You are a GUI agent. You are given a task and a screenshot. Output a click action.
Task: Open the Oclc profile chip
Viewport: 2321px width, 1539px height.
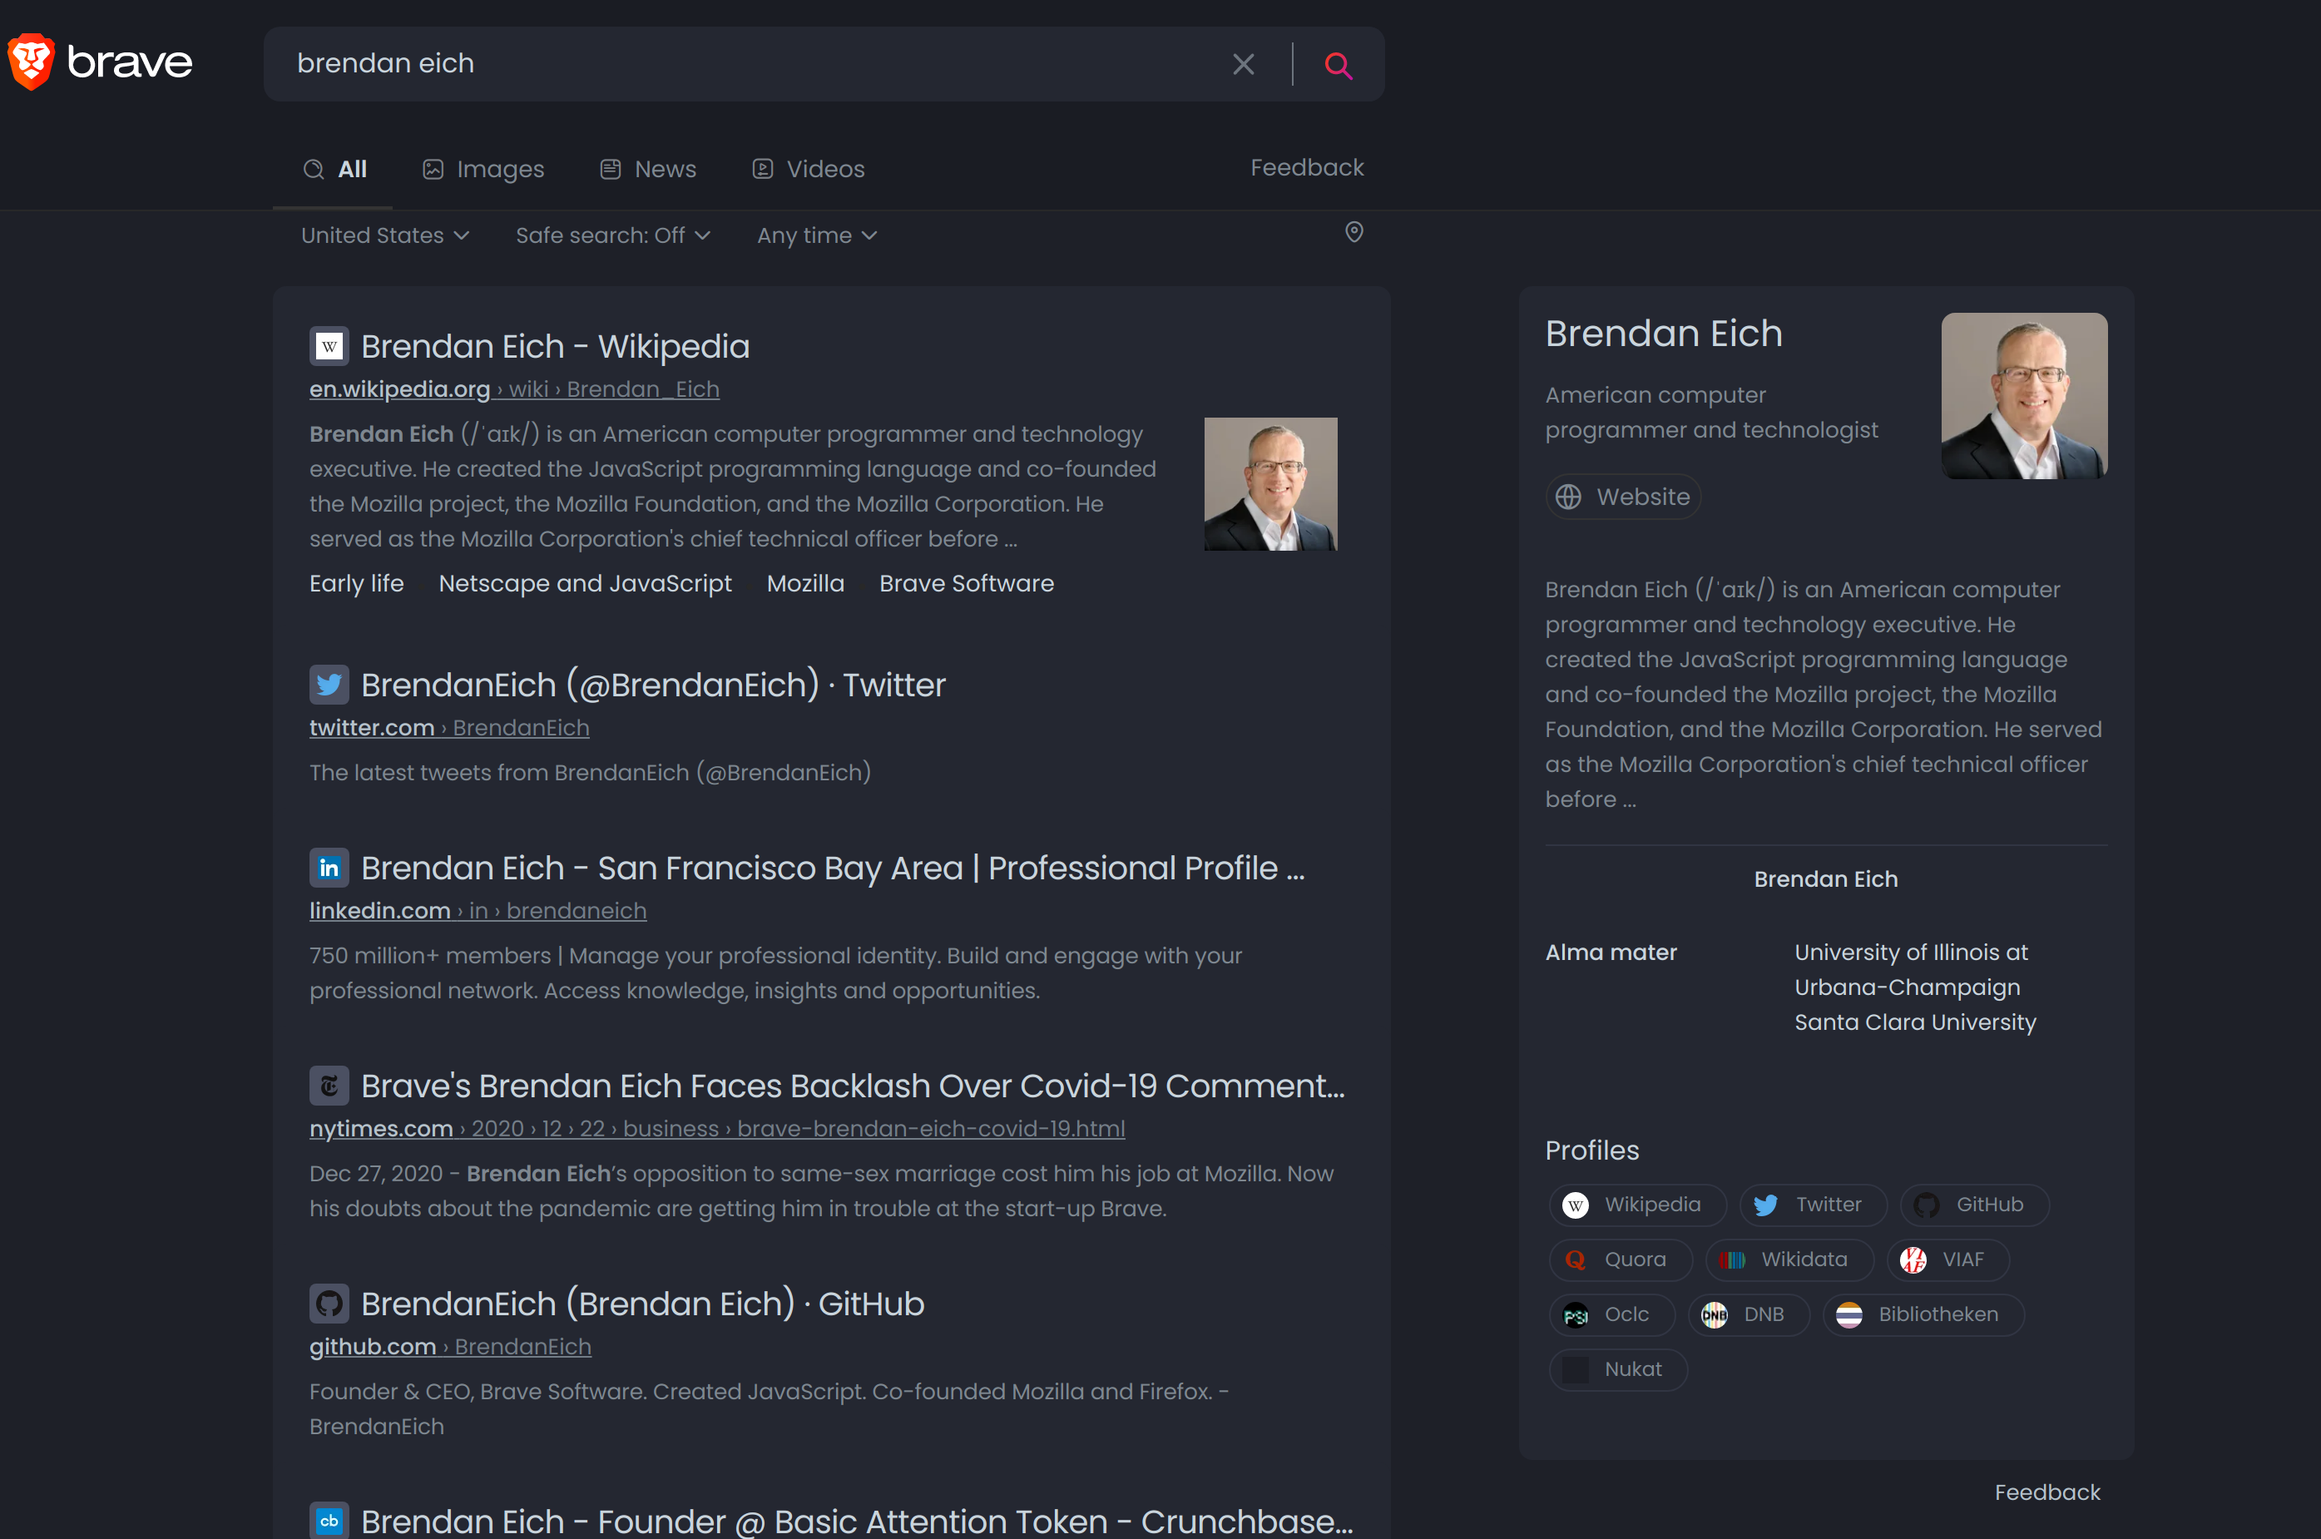coord(1611,1315)
